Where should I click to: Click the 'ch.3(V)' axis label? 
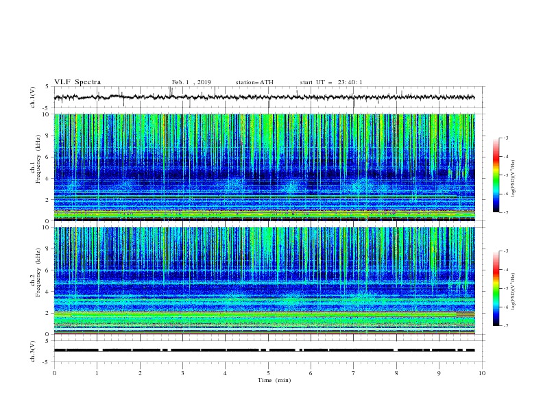[33, 351]
